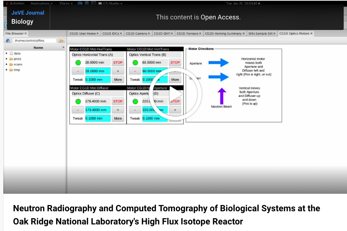The image size is (347, 231).
Task: Expand the scans folder
Action: pos(7,64)
